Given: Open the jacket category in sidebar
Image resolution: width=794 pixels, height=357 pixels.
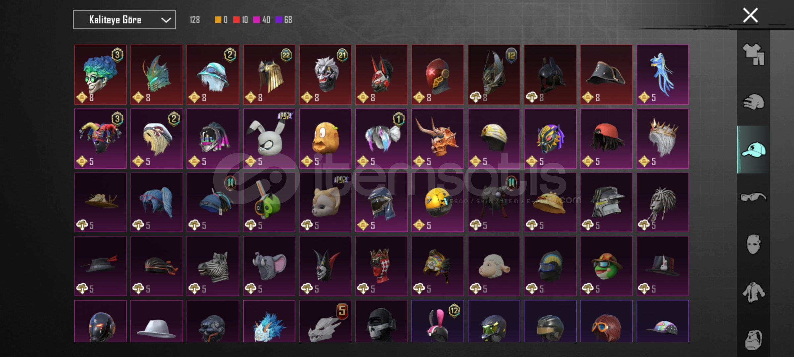Looking at the screenshot, I should (x=753, y=292).
